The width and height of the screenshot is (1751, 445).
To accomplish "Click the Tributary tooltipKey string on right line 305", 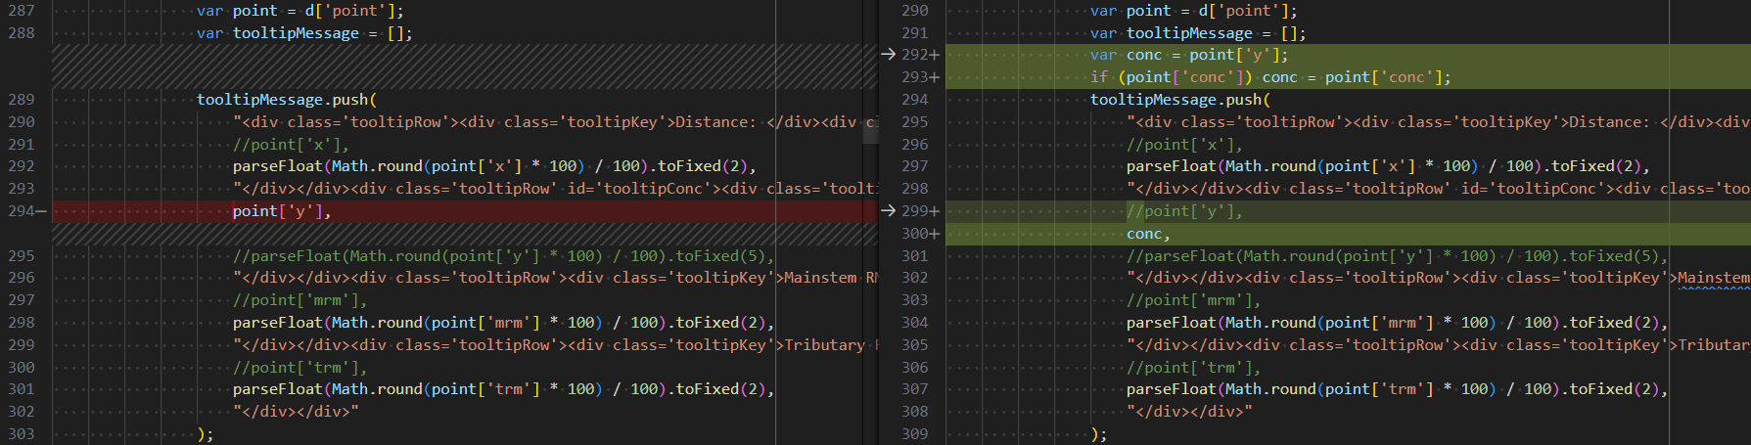I will click(x=1438, y=345).
